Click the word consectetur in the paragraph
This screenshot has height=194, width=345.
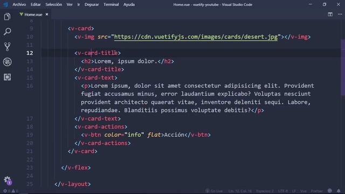(203, 86)
